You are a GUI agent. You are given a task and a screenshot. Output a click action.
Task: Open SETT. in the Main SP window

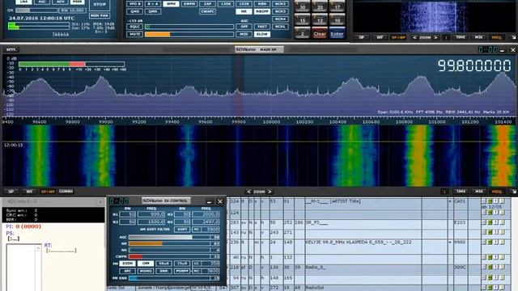(11, 49)
